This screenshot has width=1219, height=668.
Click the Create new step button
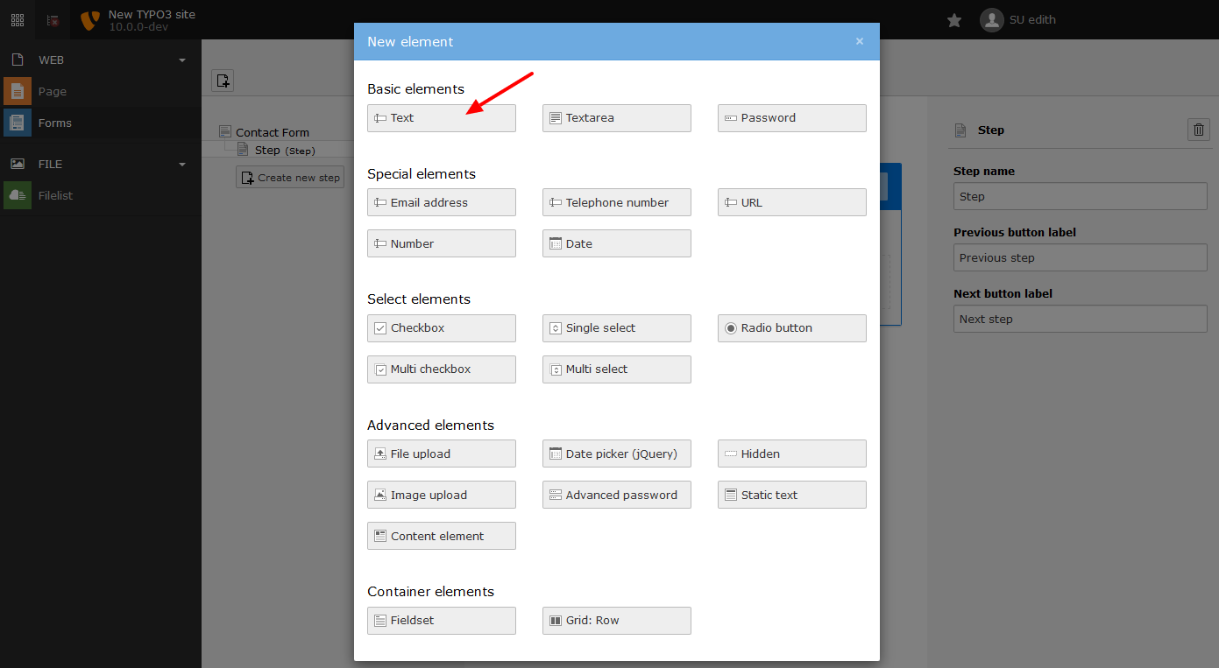coord(289,176)
